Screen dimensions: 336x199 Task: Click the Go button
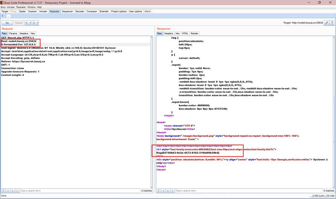[7, 23]
